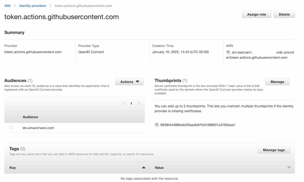The image size is (304, 182).
Task: Click page number 1 in Audiences pagination
Action: click(x=132, y=103)
